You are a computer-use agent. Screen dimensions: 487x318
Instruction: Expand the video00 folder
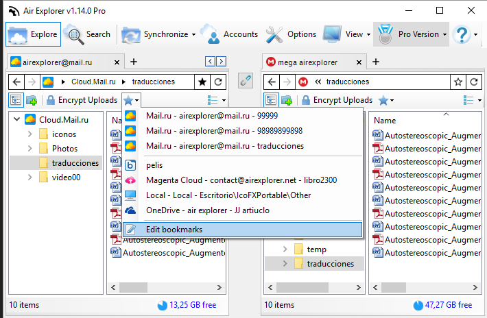coord(29,177)
